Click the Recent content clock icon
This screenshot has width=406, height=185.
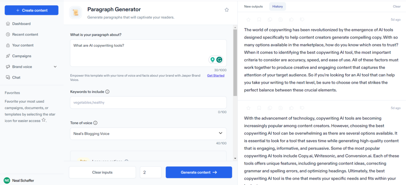[8, 35]
